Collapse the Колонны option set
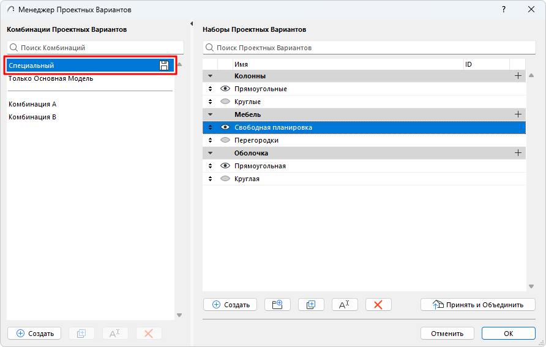 (211, 76)
